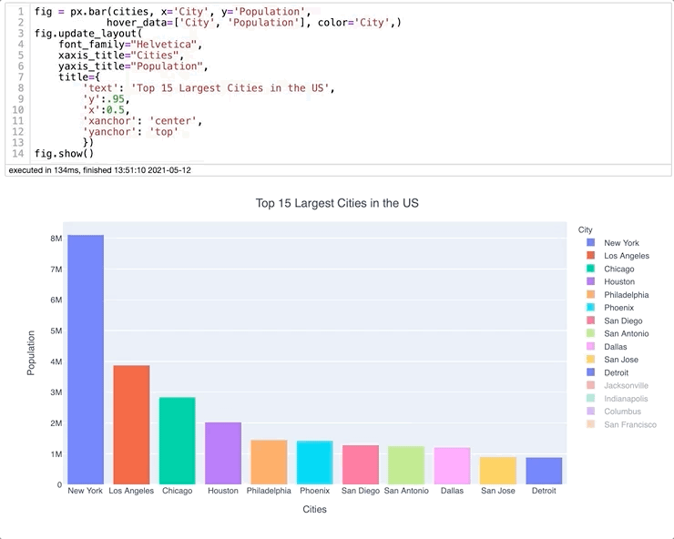Place cursor on the font_family="Helvetica" line
The image size is (674, 539).
[130, 45]
